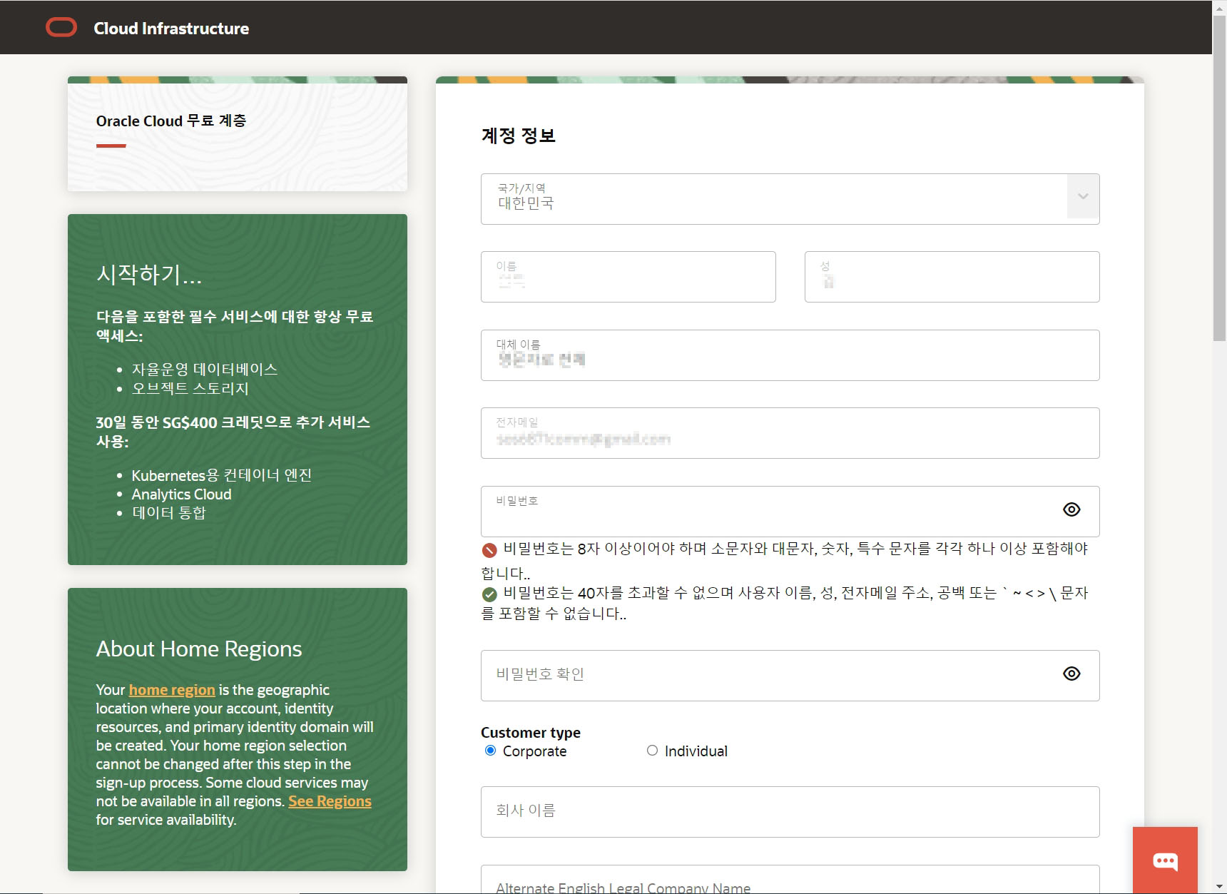Click the About Home Regions heading
Screen dimensions: 1227x894
tap(199, 649)
